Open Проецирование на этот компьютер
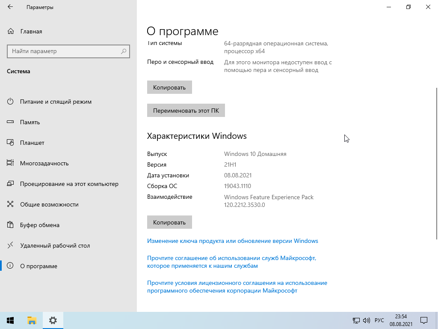The height and width of the screenshot is (329, 438). 69,184
